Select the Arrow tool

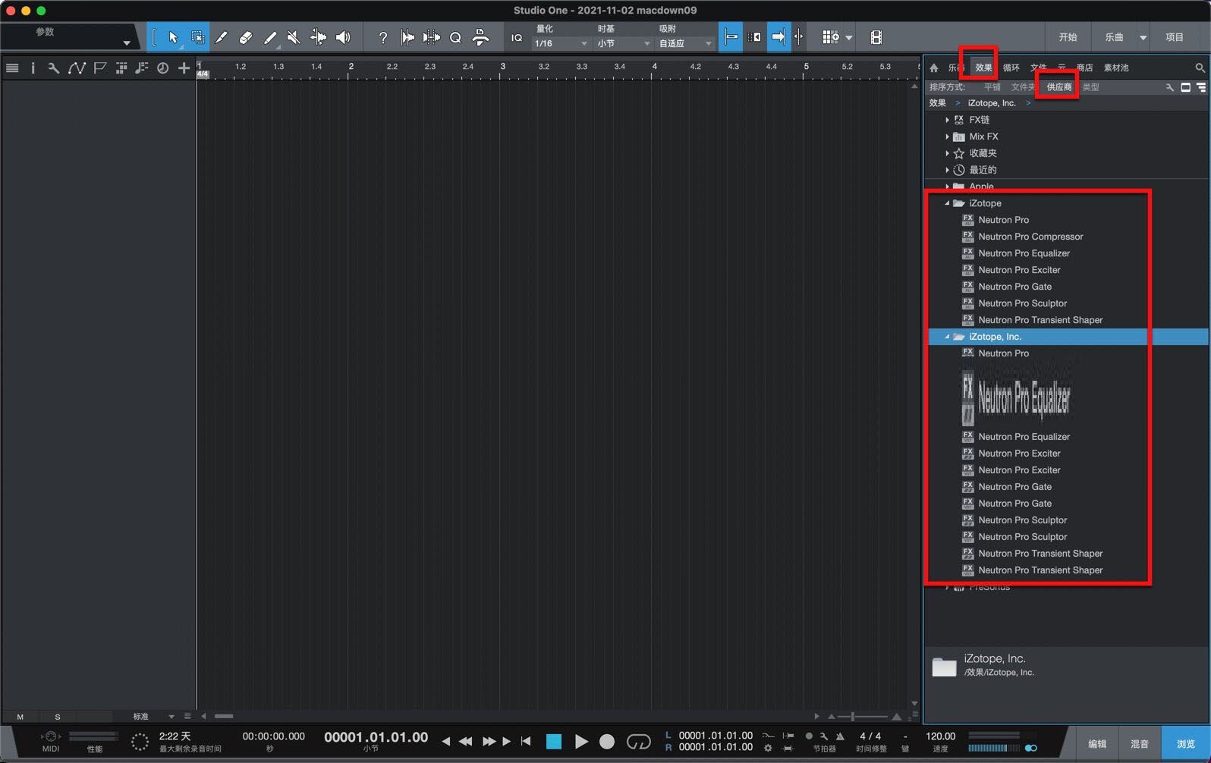point(173,37)
